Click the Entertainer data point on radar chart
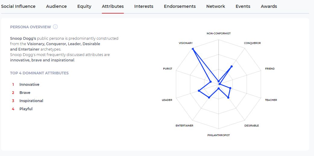The image size is (314, 156). [x=209, y=97]
